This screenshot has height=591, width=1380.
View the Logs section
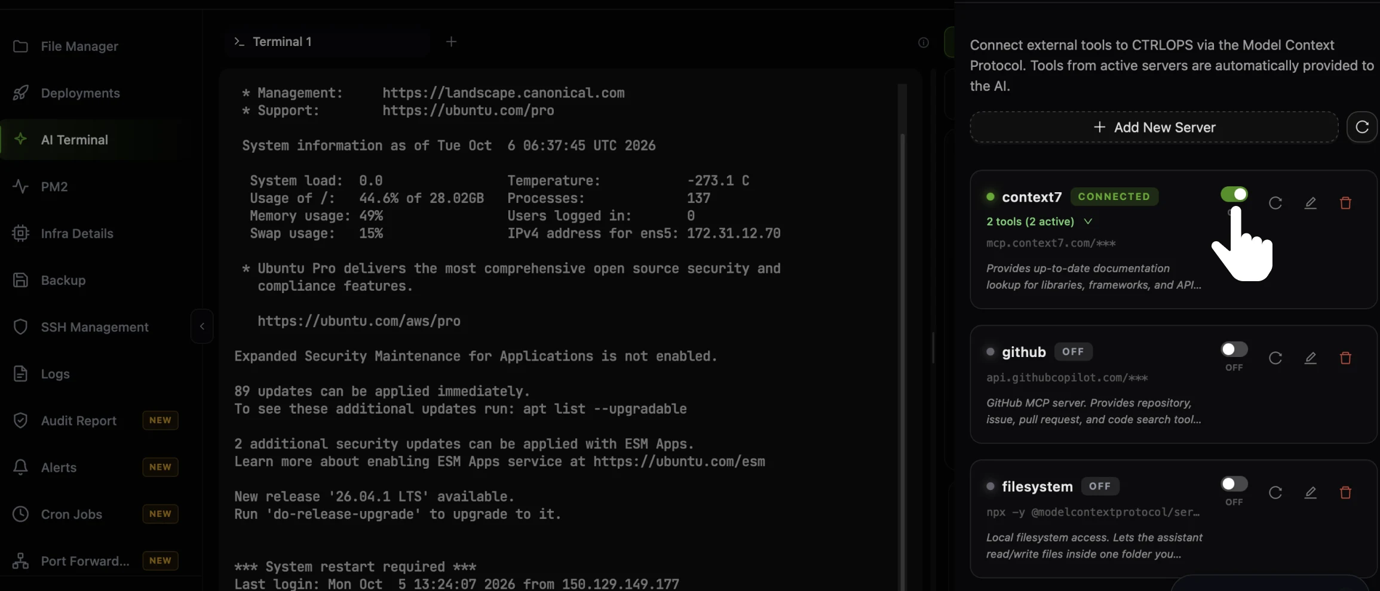tap(56, 374)
